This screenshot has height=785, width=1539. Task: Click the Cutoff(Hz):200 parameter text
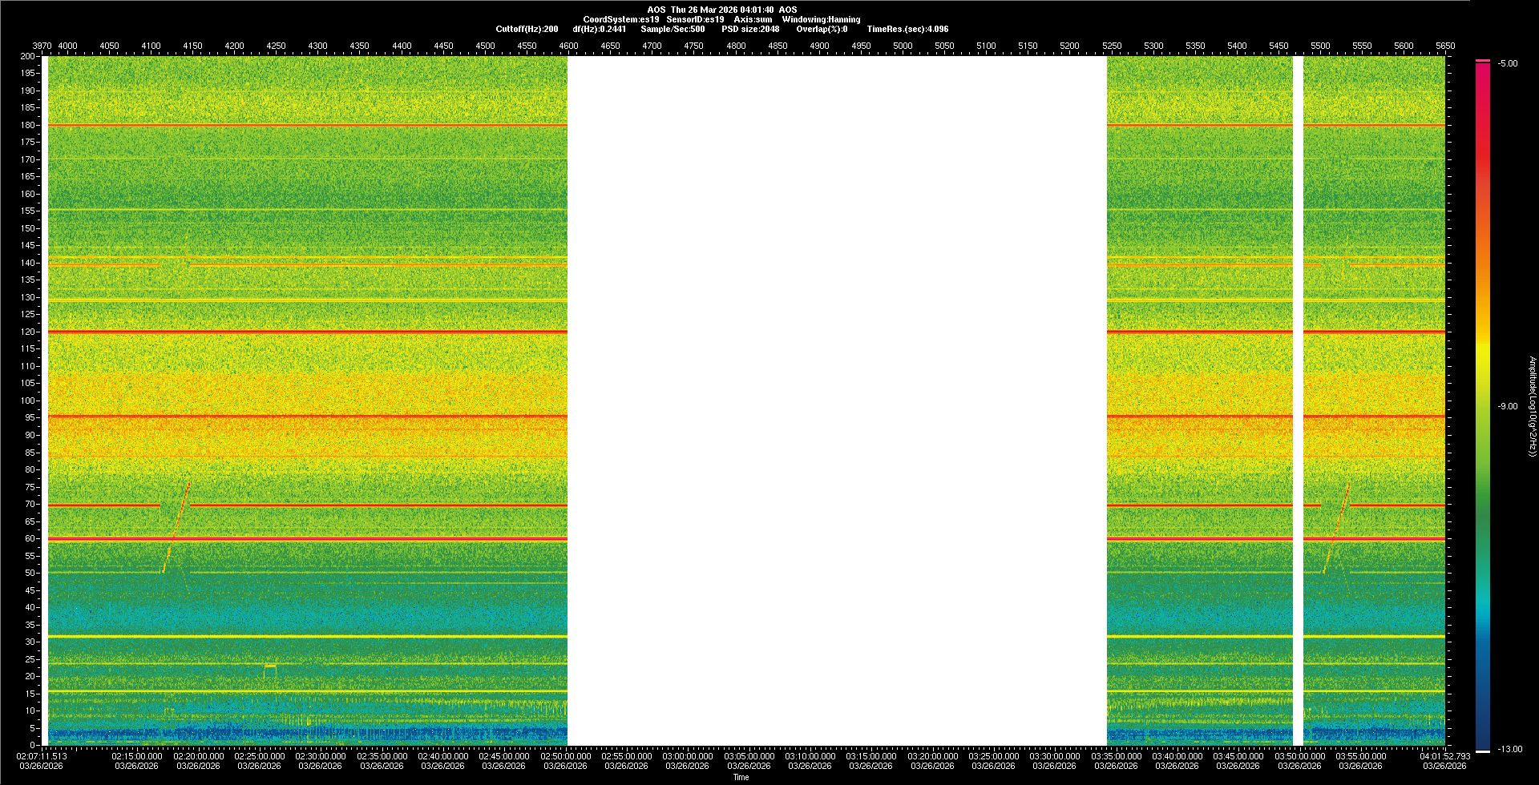(527, 29)
